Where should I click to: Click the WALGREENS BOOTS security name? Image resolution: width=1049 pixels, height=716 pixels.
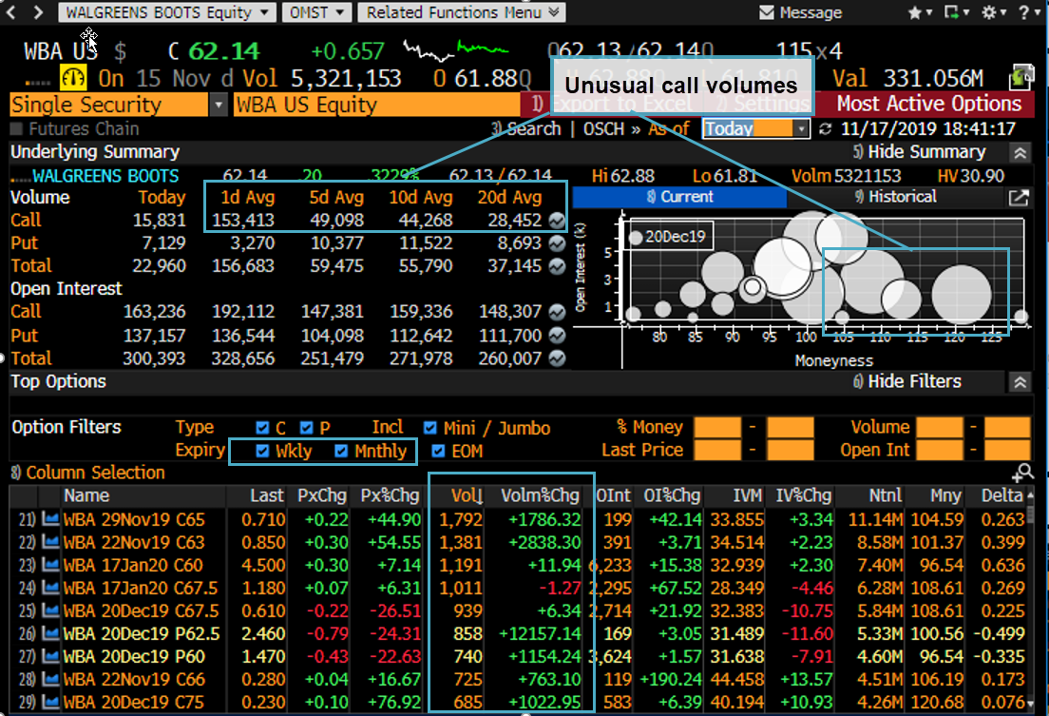[x=105, y=176]
